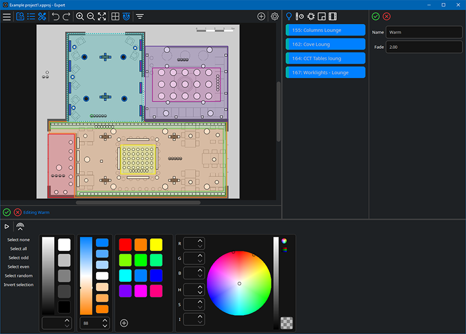Select the scenes film strip tab
466x334 pixels.
(333, 17)
